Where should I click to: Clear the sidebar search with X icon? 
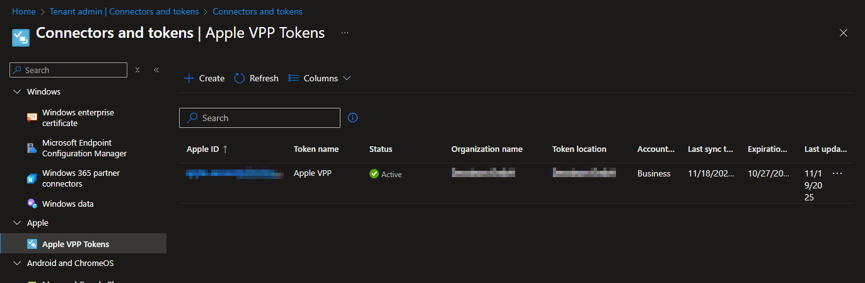[137, 70]
